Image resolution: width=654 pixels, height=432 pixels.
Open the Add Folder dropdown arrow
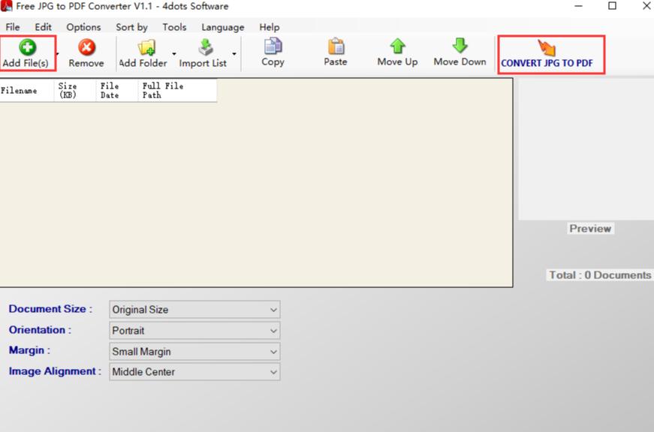tap(174, 54)
